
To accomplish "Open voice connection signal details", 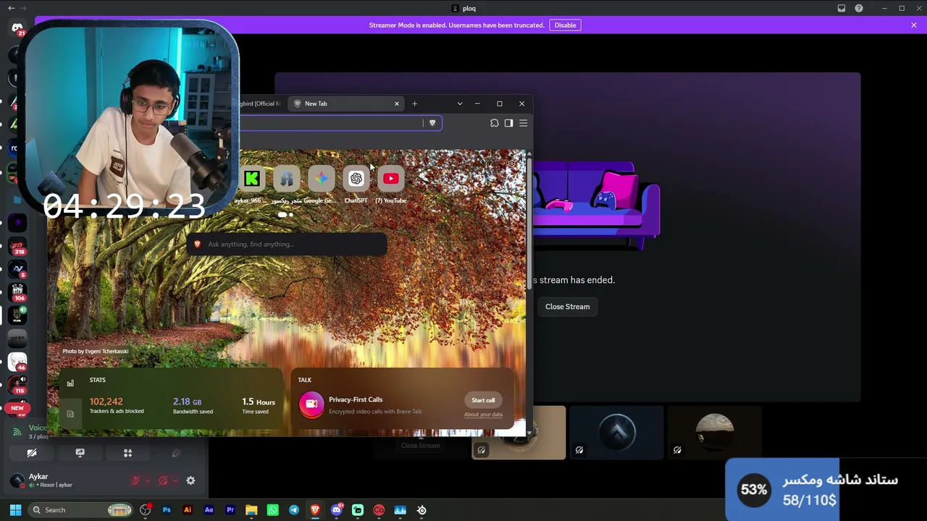I will [x=17, y=432].
